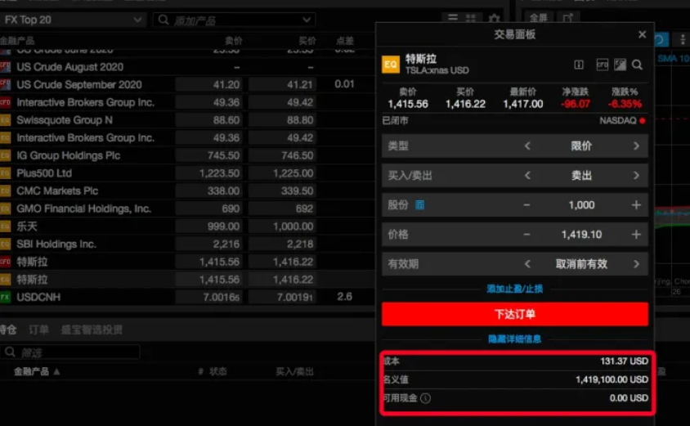The width and height of the screenshot is (690, 426).
Task: Open available cash info icon
Action: pos(426,398)
